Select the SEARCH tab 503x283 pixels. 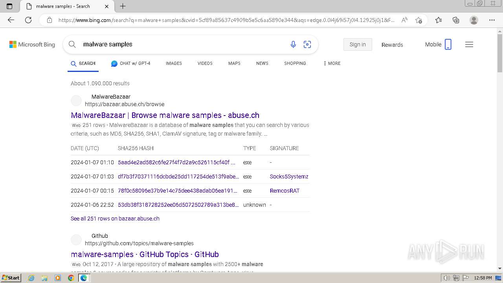(x=83, y=63)
